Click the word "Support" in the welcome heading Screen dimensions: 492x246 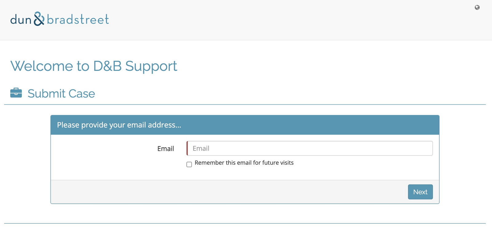click(x=151, y=66)
